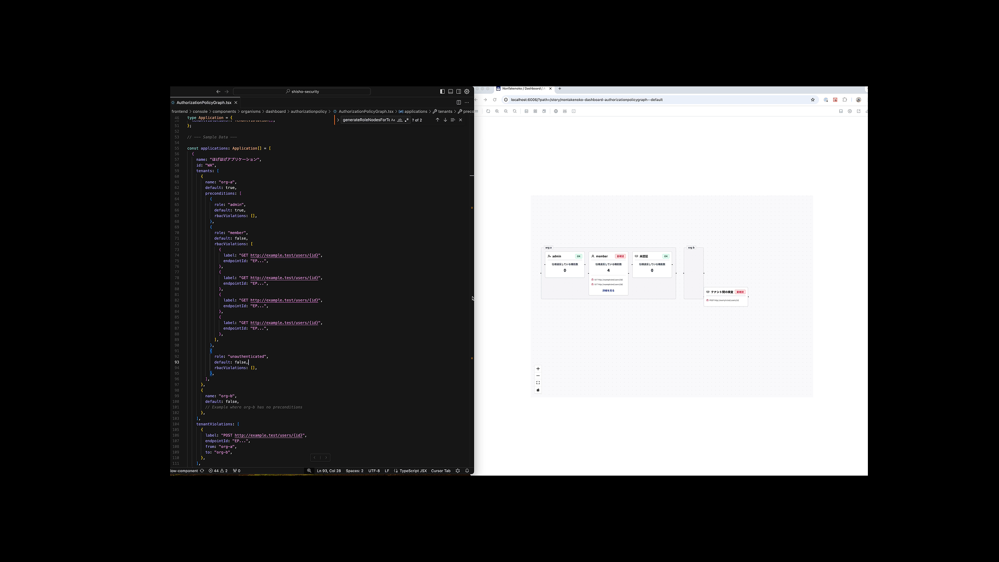
Task: Toggle Storybook outline icon
Action: pyautogui.click(x=574, y=111)
